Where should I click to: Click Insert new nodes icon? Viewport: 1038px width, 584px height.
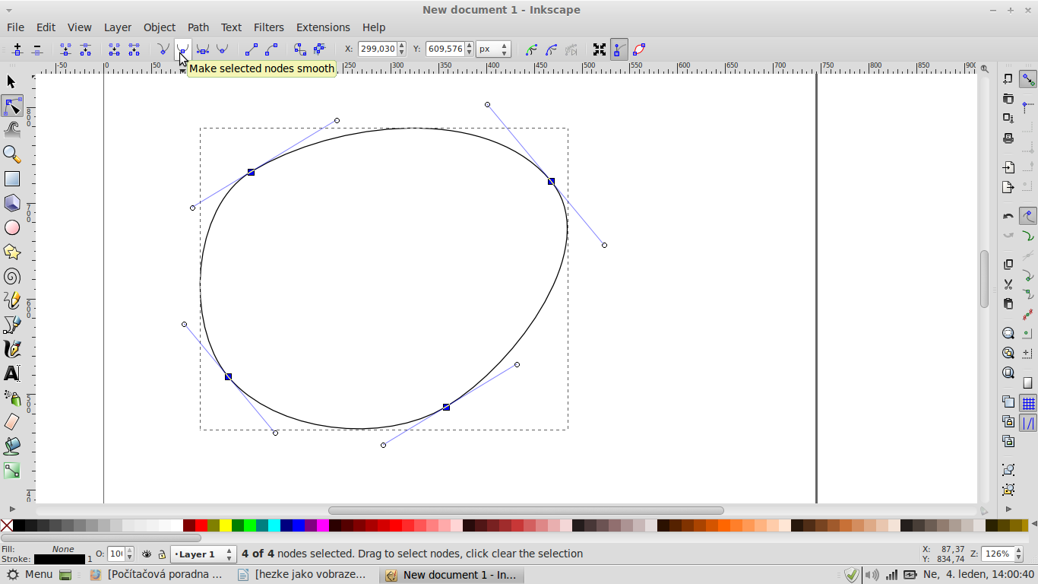(17, 49)
